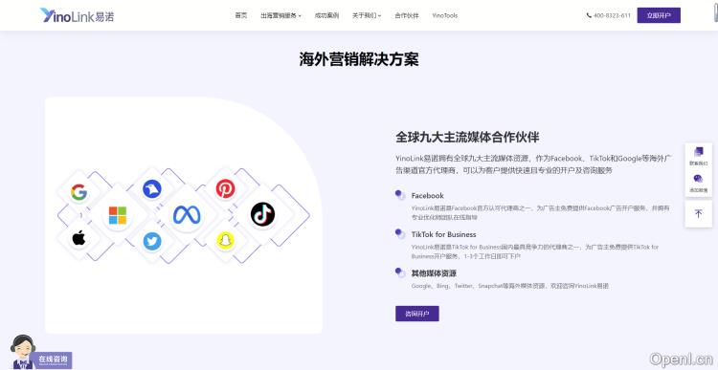Image resolution: width=718 pixels, height=370 pixels.
Task: Click the Google, Bing, Twitter description line
Action: click(x=509, y=286)
